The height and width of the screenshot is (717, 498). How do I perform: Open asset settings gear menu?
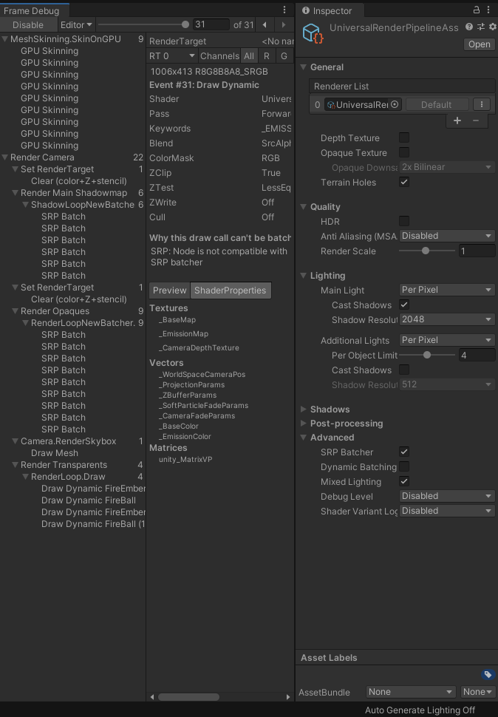point(493,27)
